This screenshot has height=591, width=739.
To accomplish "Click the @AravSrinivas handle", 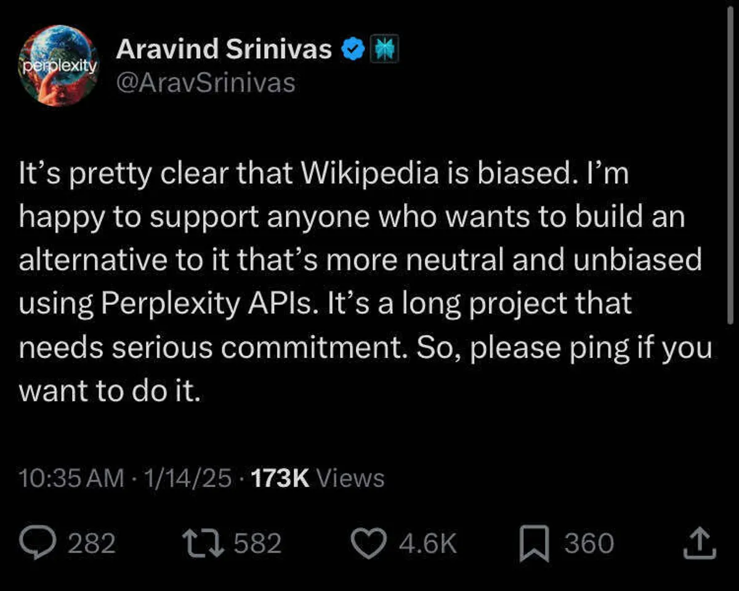I will (206, 82).
